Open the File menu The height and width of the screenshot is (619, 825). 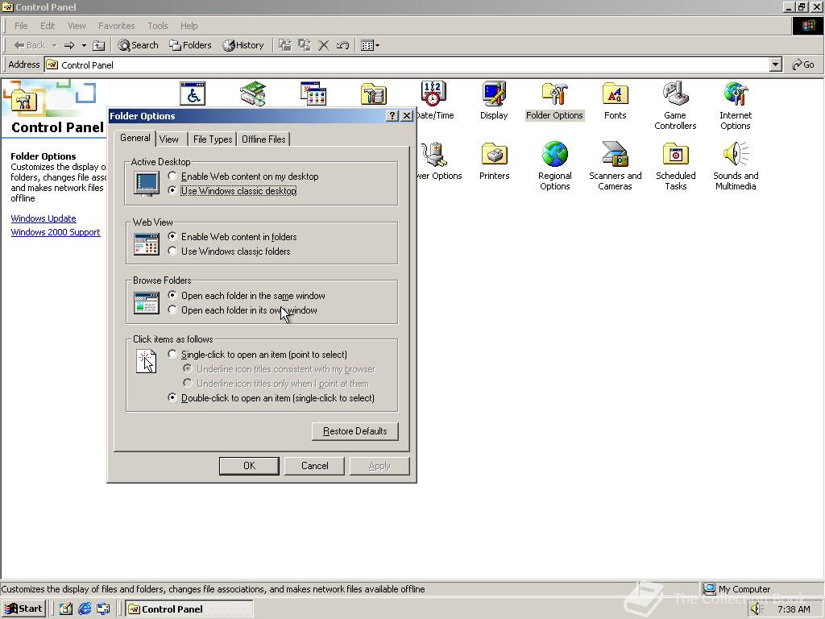[21, 26]
